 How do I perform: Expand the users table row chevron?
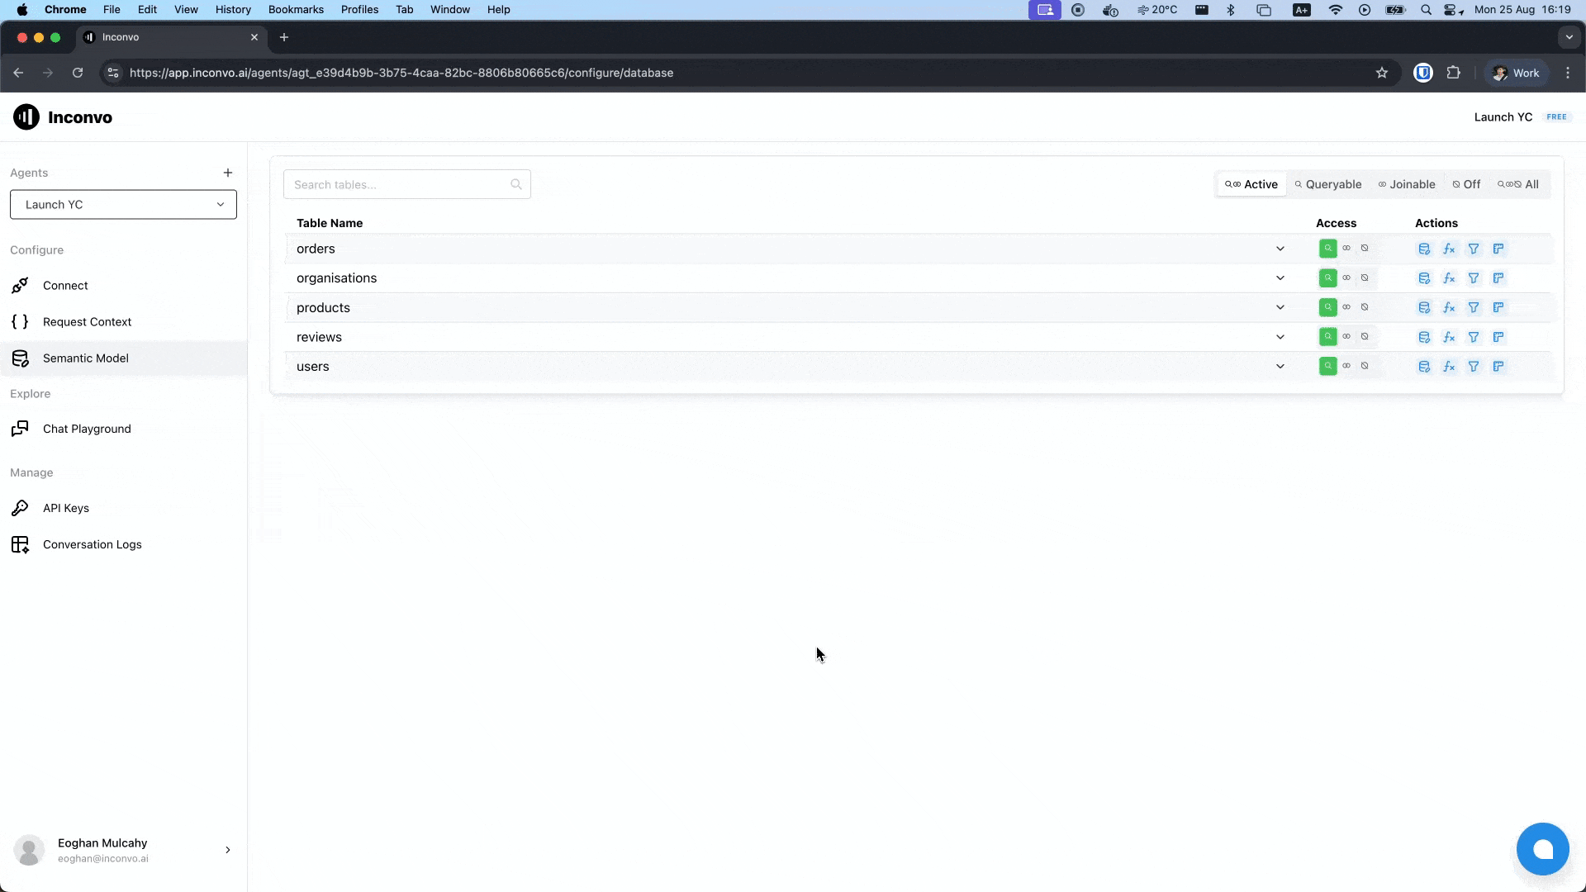coord(1280,367)
